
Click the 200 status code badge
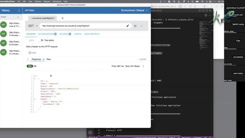point(30,66)
